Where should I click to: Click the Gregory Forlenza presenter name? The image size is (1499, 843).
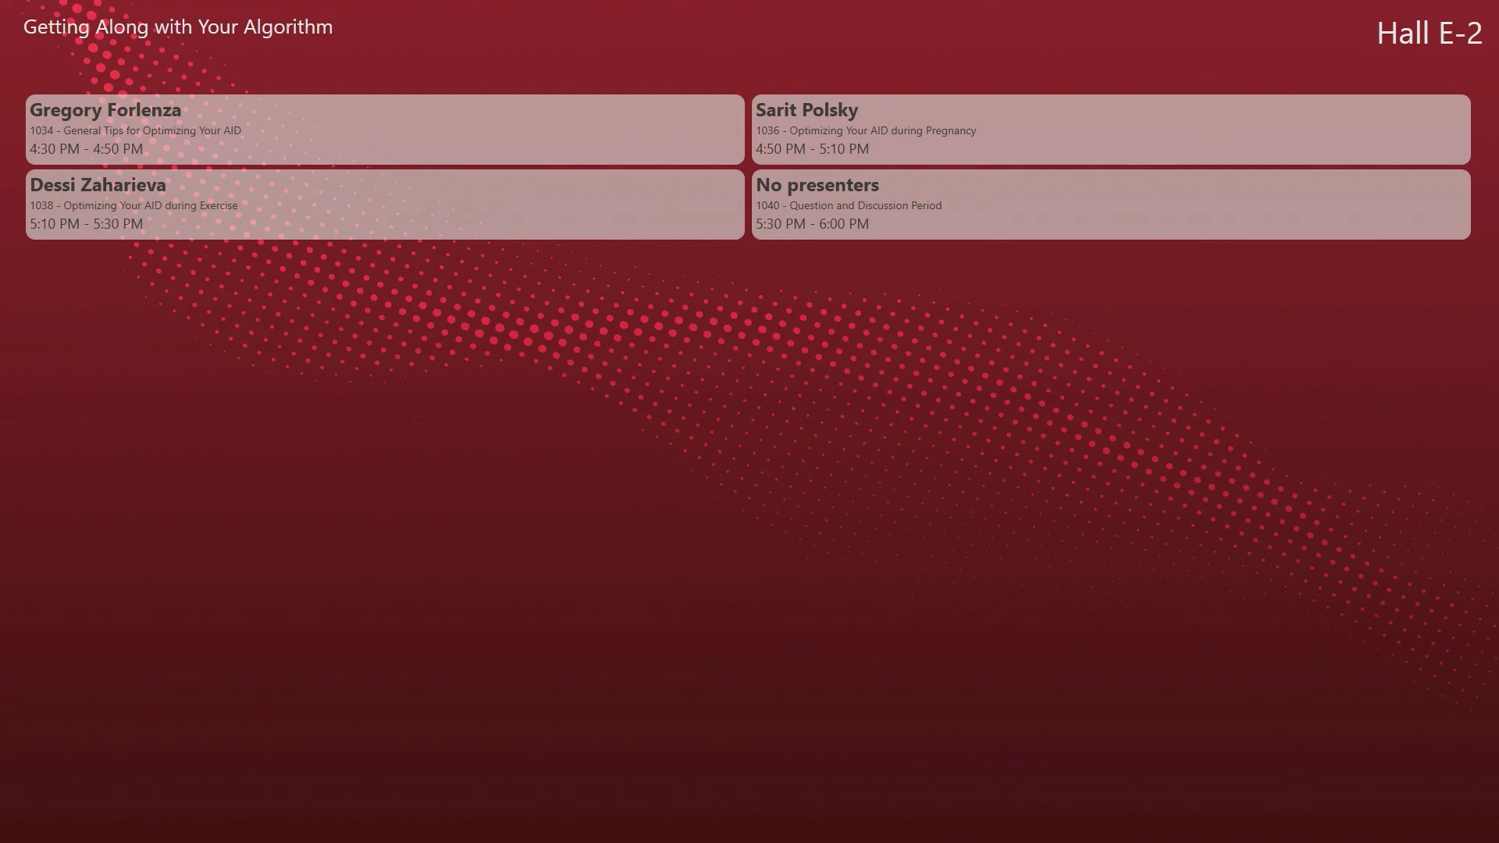pyautogui.click(x=105, y=110)
